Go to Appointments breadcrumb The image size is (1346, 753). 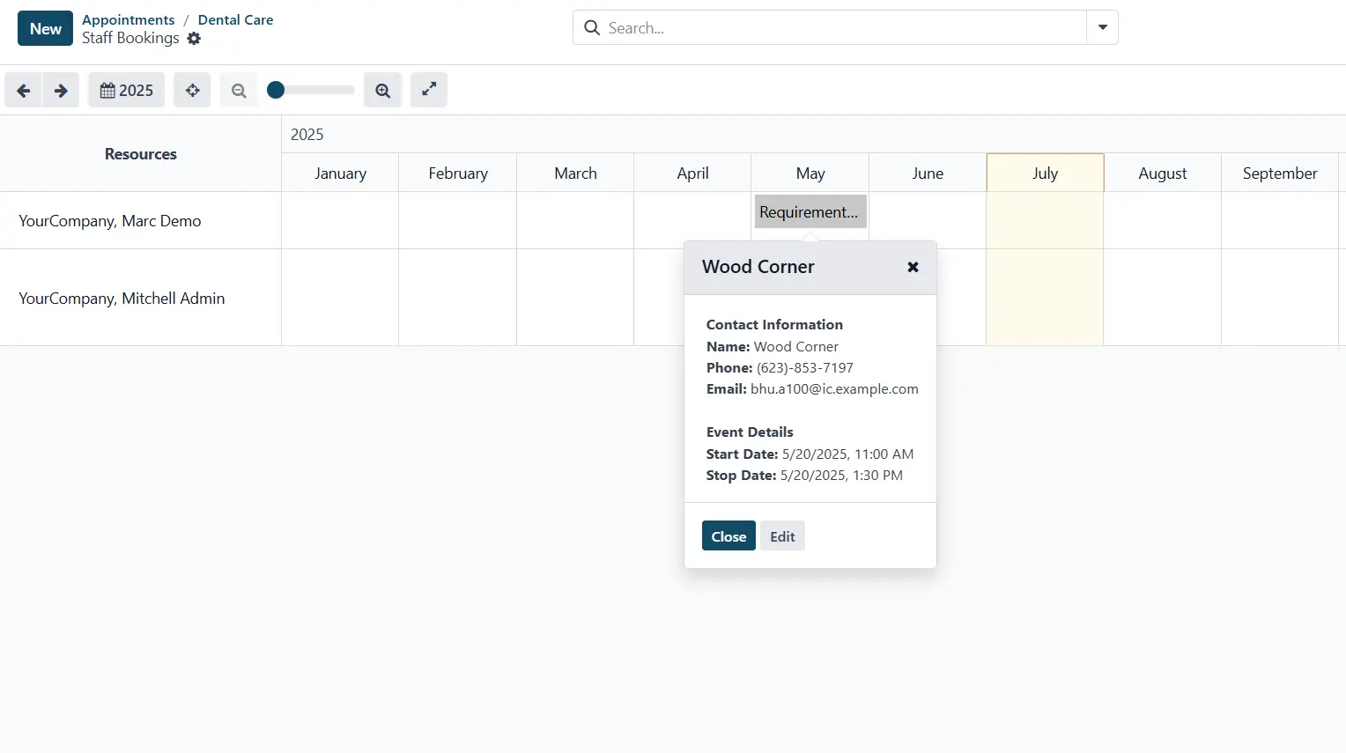click(x=129, y=19)
